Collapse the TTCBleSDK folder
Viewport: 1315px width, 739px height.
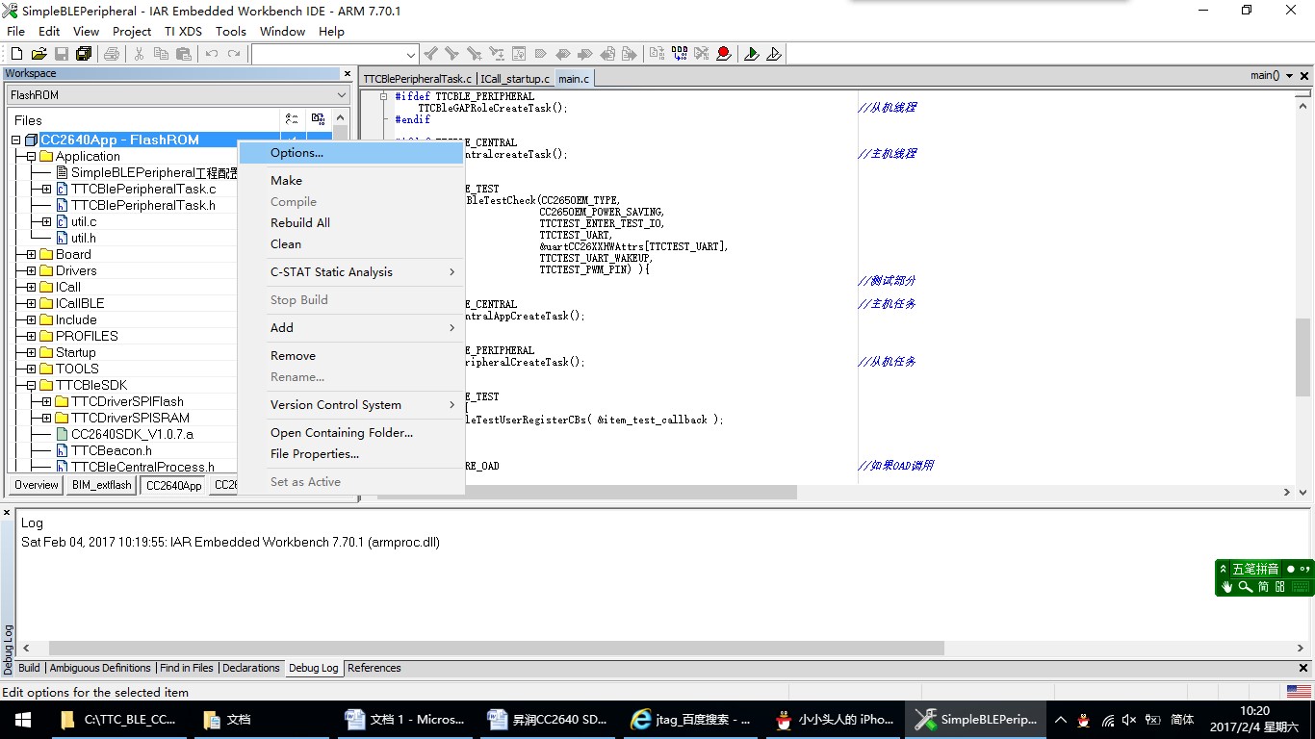pyautogui.click(x=31, y=385)
